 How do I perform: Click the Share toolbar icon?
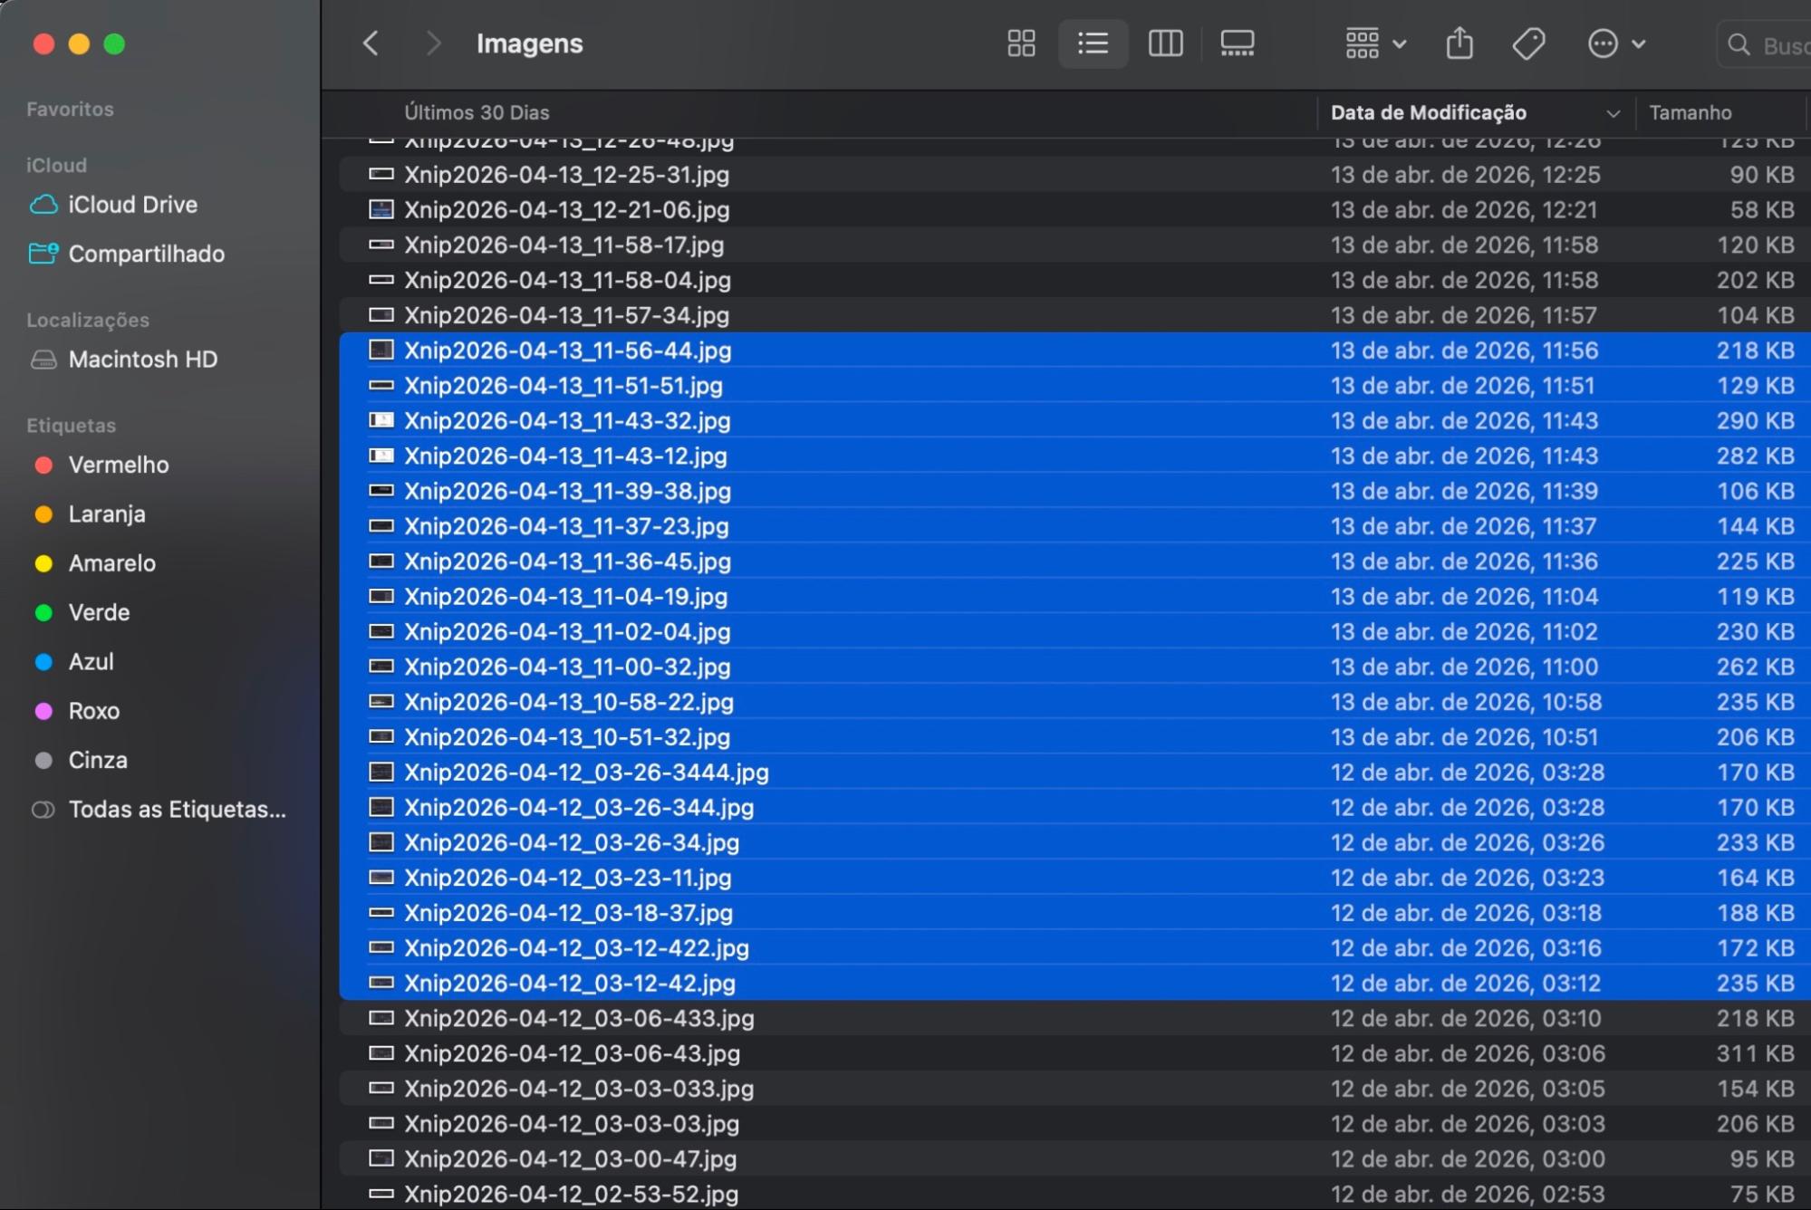coord(1459,43)
